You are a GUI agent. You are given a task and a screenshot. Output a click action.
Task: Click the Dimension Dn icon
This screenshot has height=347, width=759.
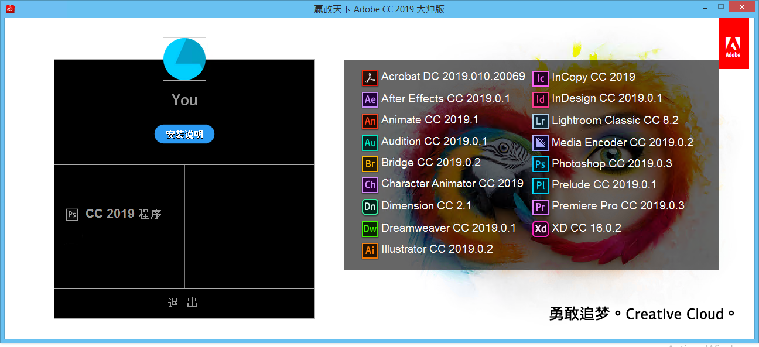coord(370,207)
